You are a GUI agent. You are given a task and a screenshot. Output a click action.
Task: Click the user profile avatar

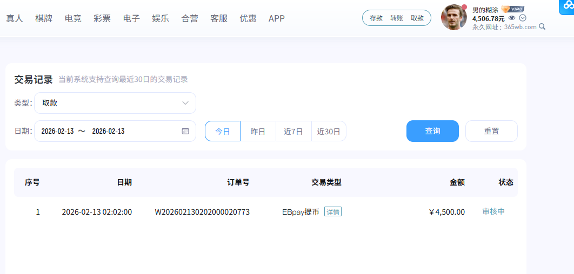pos(453,17)
